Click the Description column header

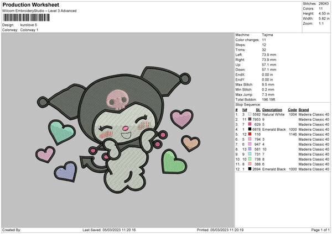pos(272,110)
